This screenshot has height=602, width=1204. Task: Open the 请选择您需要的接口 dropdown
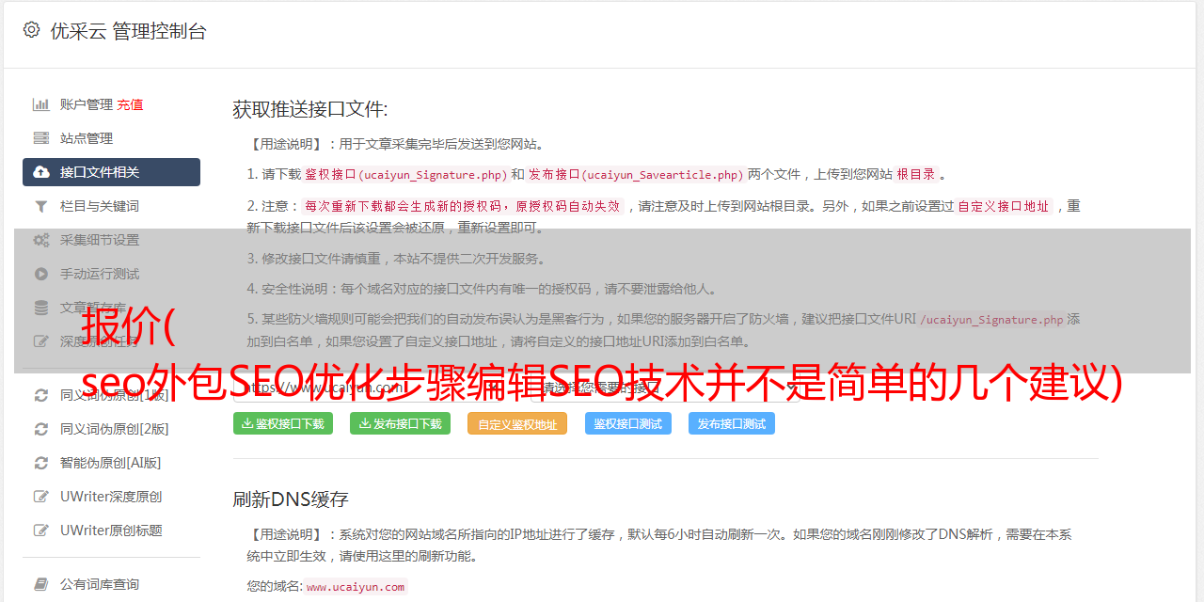(x=663, y=387)
